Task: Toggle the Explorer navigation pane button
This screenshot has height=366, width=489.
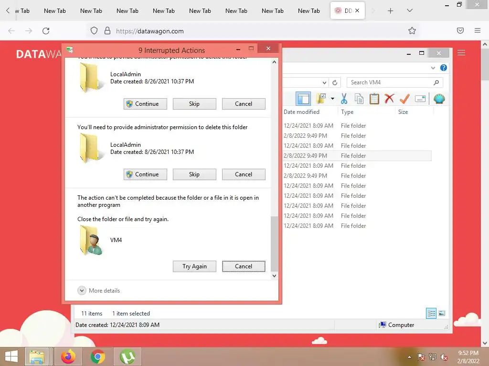Action: (x=303, y=99)
